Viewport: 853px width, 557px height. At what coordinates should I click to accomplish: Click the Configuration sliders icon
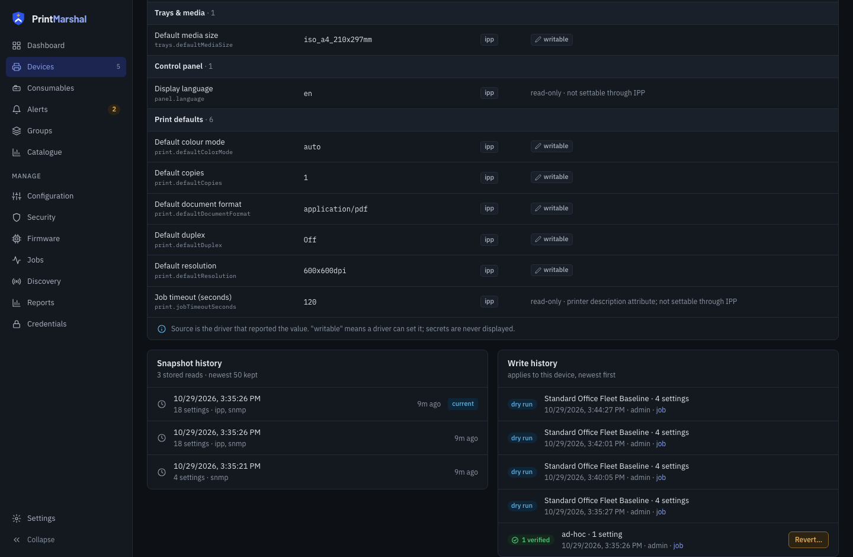click(17, 196)
